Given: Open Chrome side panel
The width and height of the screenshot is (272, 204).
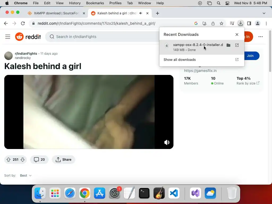Looking at the screenshot, I should coord(249,23).
